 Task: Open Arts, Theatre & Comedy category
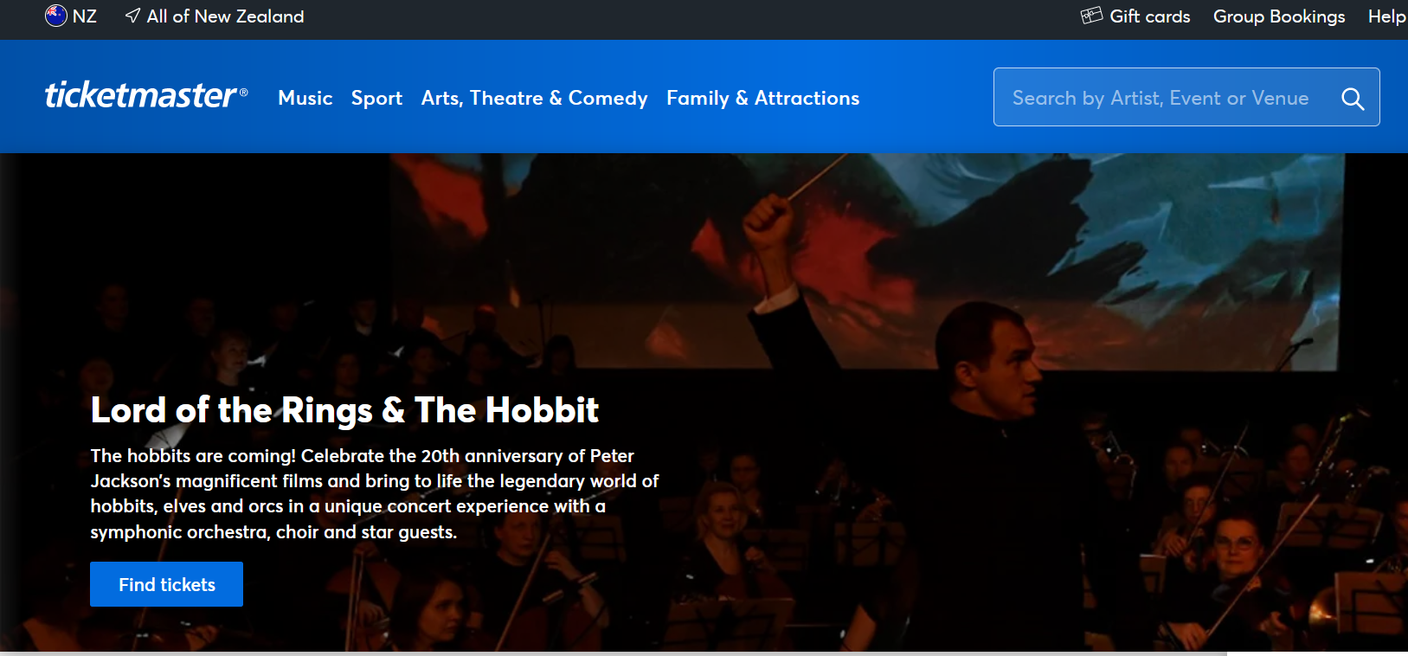pos(534,98)
